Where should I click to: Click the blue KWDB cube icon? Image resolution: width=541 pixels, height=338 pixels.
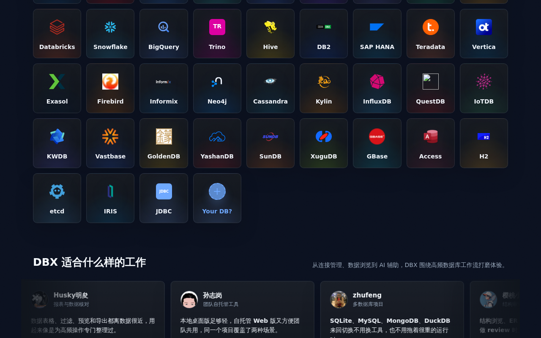pyautogui.click(x=57, y=136)
